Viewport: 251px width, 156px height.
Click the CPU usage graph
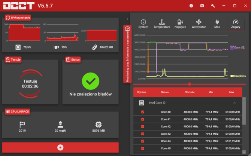click(x=24, y=33)
